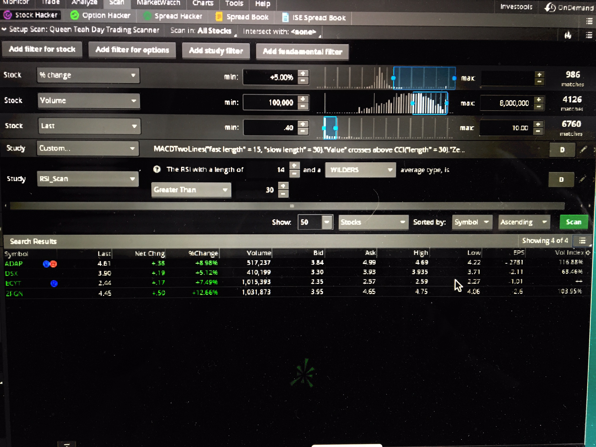Open the % change filter dropdown
The image size is (596, 447).
pos(88,75)
